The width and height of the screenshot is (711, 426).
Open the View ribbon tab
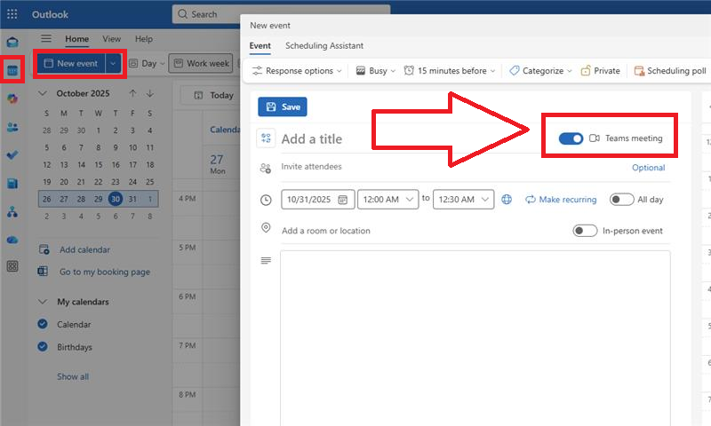(x=112, y=39)
